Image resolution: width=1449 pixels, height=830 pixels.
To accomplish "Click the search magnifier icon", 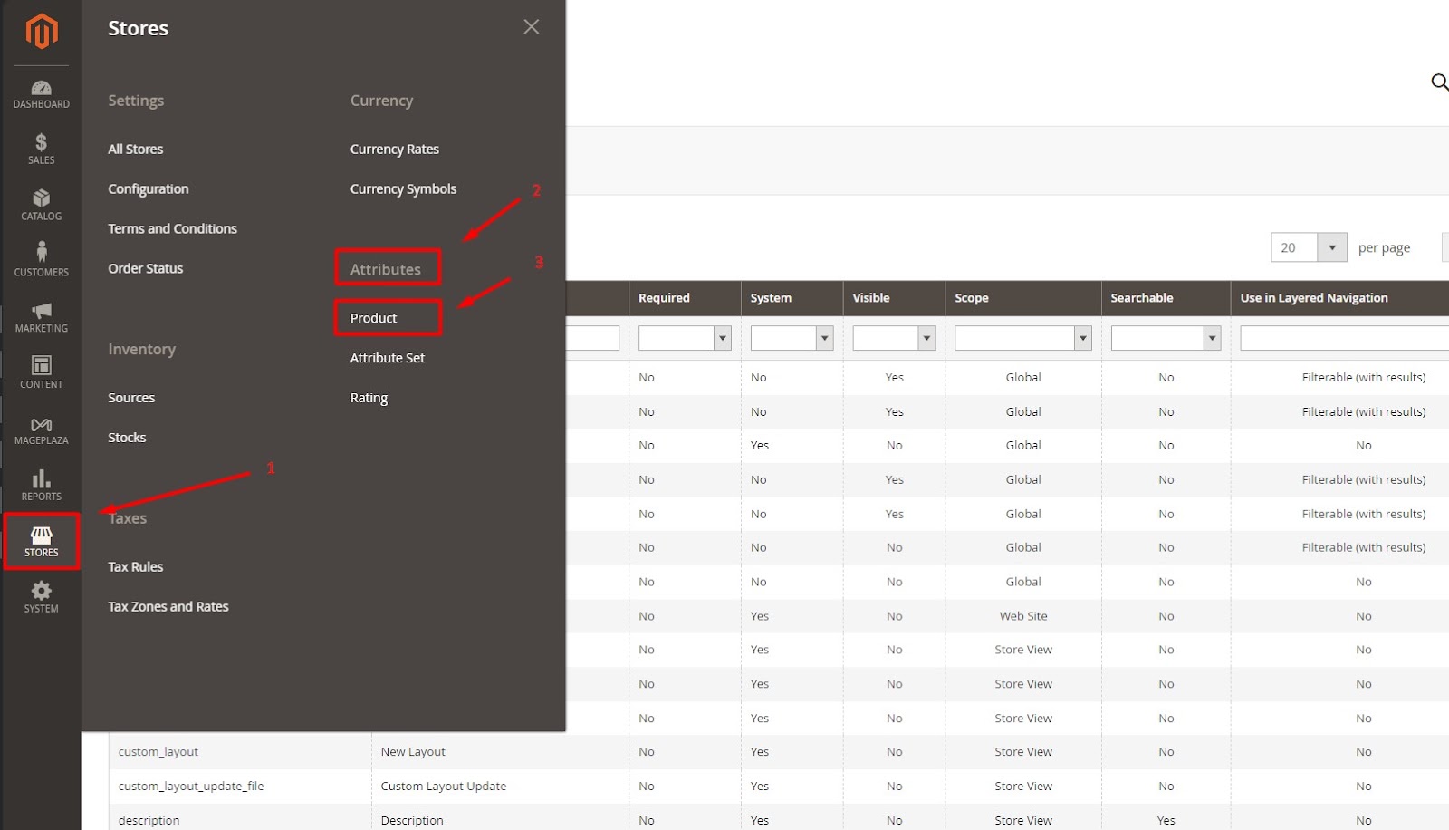I will [x=1439, y=82].
